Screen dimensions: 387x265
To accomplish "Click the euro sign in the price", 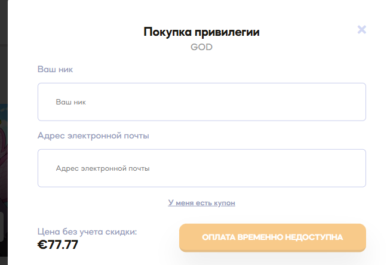I will click(x=42, y=245).
